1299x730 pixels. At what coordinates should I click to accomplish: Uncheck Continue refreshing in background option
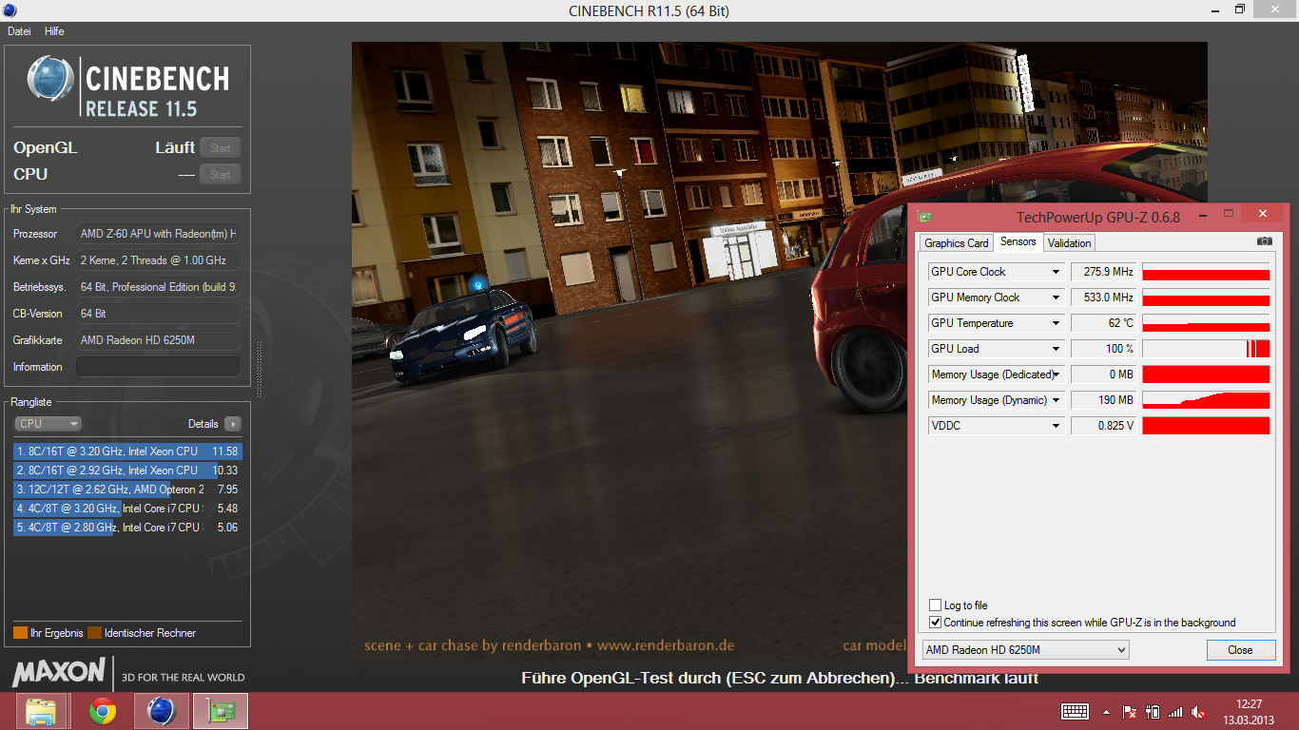(x=936, y=623)
